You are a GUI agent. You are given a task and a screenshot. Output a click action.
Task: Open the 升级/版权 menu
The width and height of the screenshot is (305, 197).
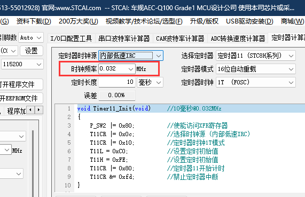[x=204, y=21]
